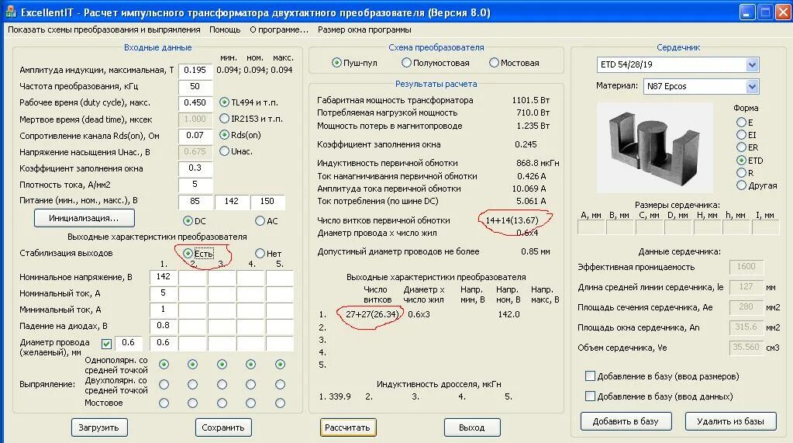
Task: Click output 1 nominal current field '5'
Action: coord(164,293)
